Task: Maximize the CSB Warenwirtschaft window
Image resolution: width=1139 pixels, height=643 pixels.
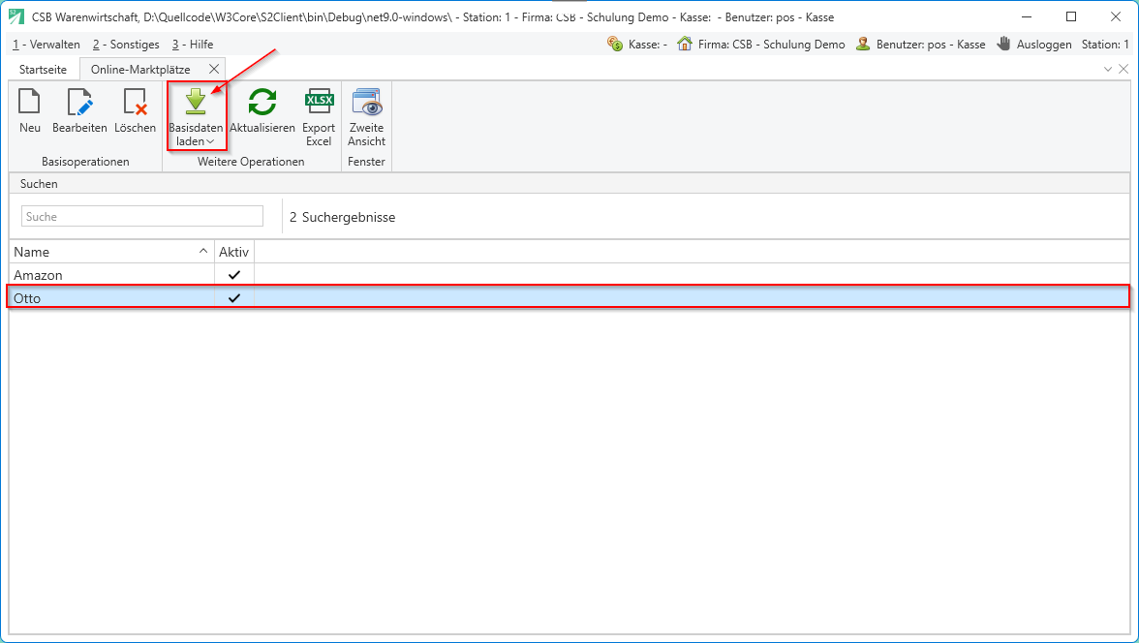Action: (x=1071, y=16)
